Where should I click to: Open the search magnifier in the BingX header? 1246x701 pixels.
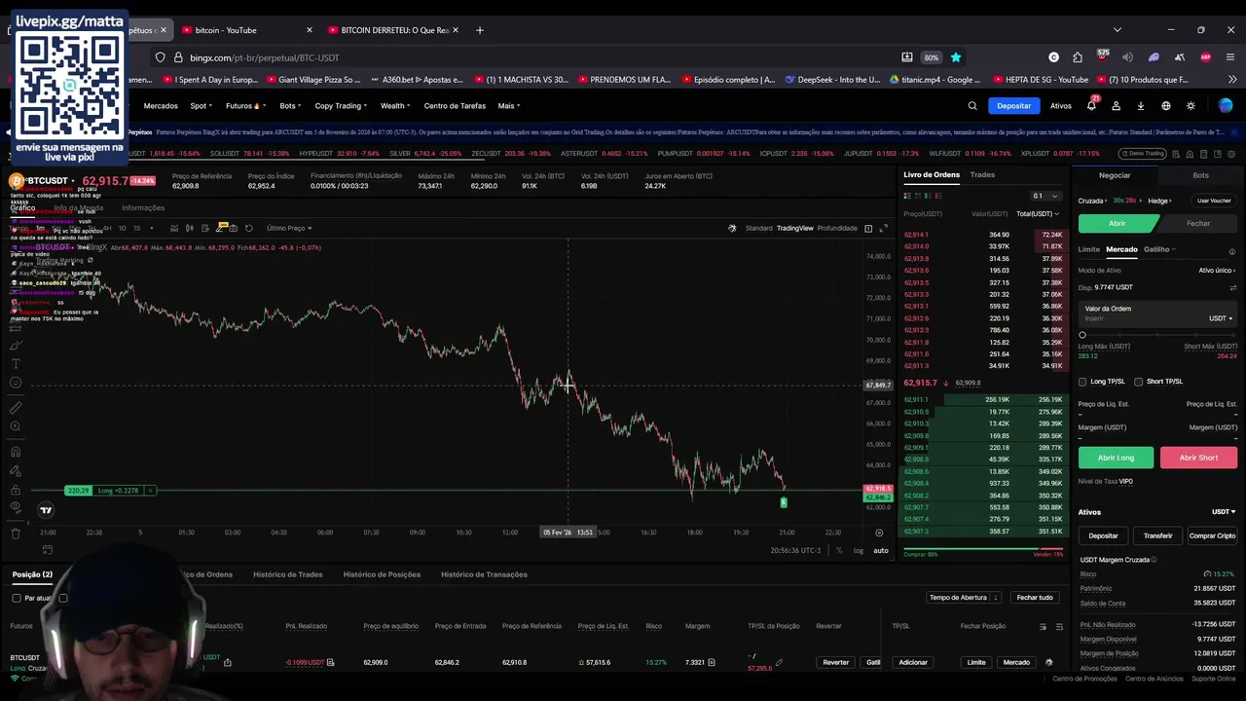click(971, 106)
